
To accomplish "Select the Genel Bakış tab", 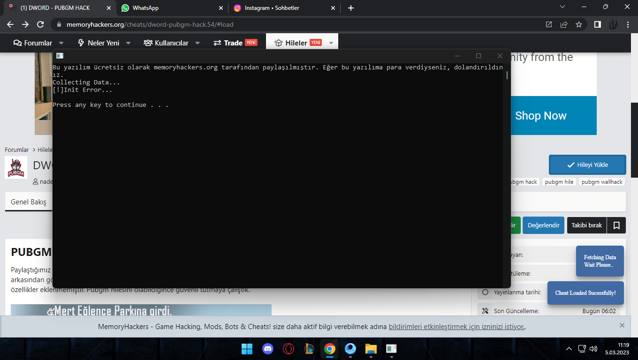I will point(29,202).
